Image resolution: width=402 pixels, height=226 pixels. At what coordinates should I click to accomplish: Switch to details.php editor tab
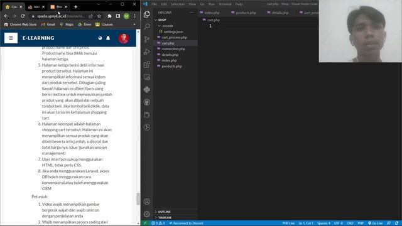point(280,13)
